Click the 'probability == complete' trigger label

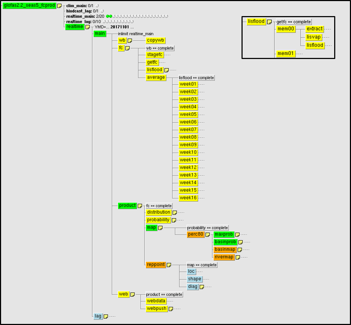pos(207,228)
